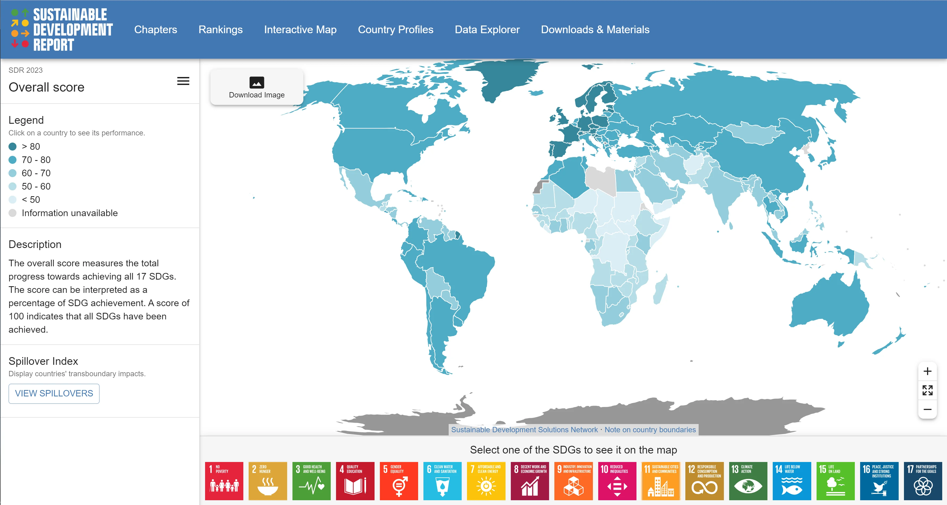Select the SDG 14 Life Below Water icon
The height and width of the screenshot is (505, 947).
click(792, 481)
